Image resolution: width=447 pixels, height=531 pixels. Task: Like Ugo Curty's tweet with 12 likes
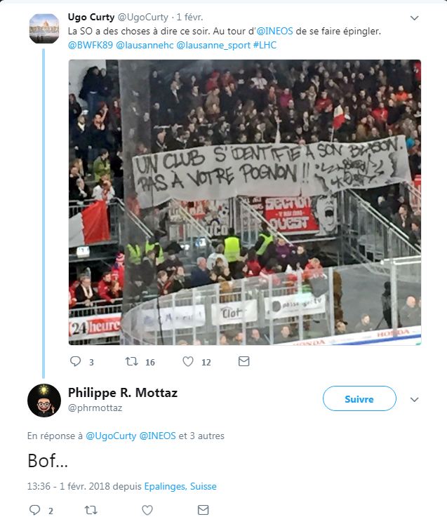tap(188, 361)
